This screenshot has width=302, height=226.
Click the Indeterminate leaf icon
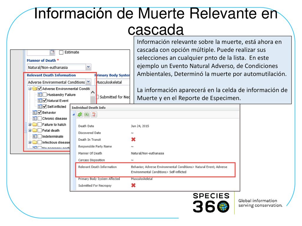pyautogui.click(x=35, y=136)
